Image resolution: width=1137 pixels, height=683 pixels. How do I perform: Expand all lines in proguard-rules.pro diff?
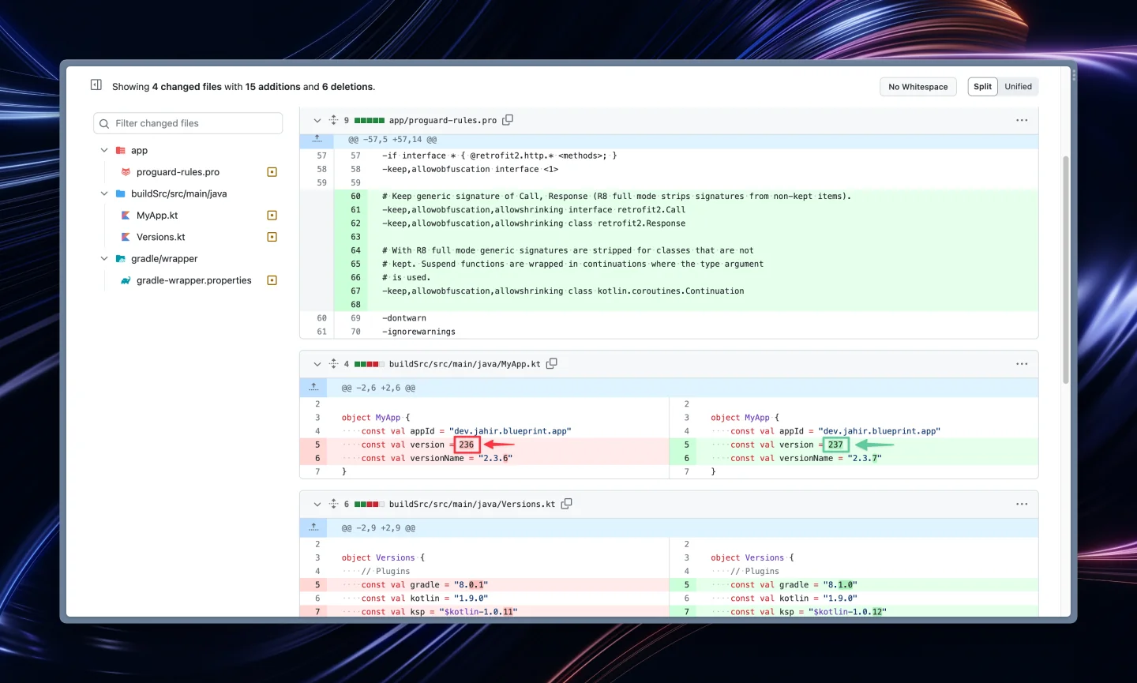pos(333,120)
